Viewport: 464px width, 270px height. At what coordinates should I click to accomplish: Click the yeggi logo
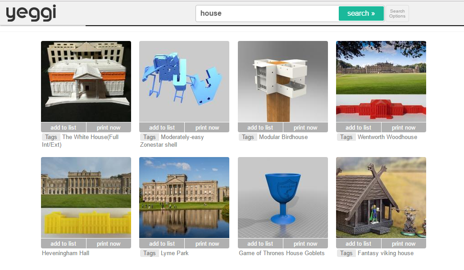click(31, 13)
